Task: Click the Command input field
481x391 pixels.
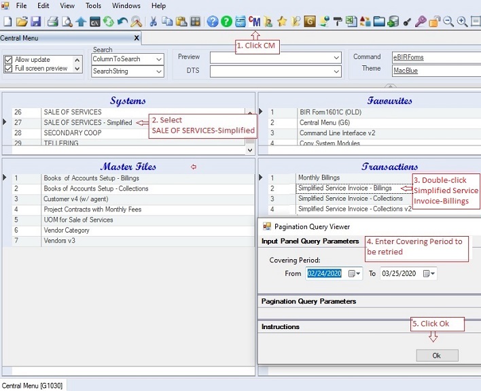Action: [x=435, y=57]
